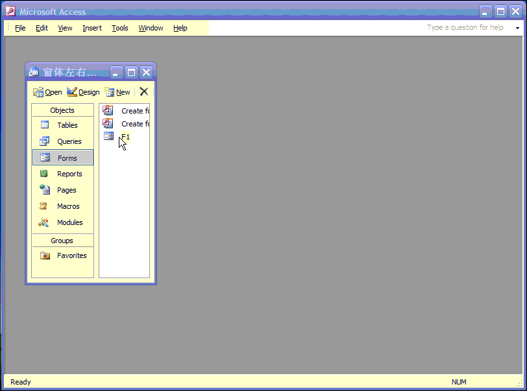
Task: Click the Open button in database toolbar
Action: (x=47, y=92)
